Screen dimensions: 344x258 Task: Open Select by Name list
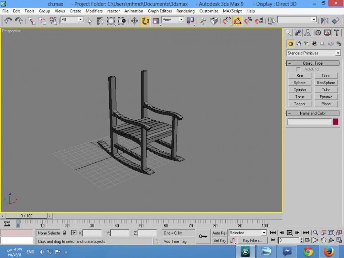click(x=100, y=21)
